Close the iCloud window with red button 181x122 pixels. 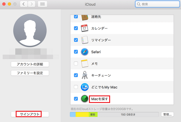pyautogui.click(x=4, y=4)
